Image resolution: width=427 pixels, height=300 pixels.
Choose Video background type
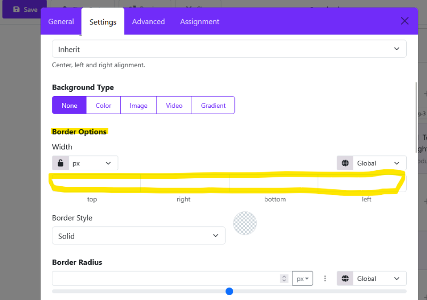click(x=174, y=106)
